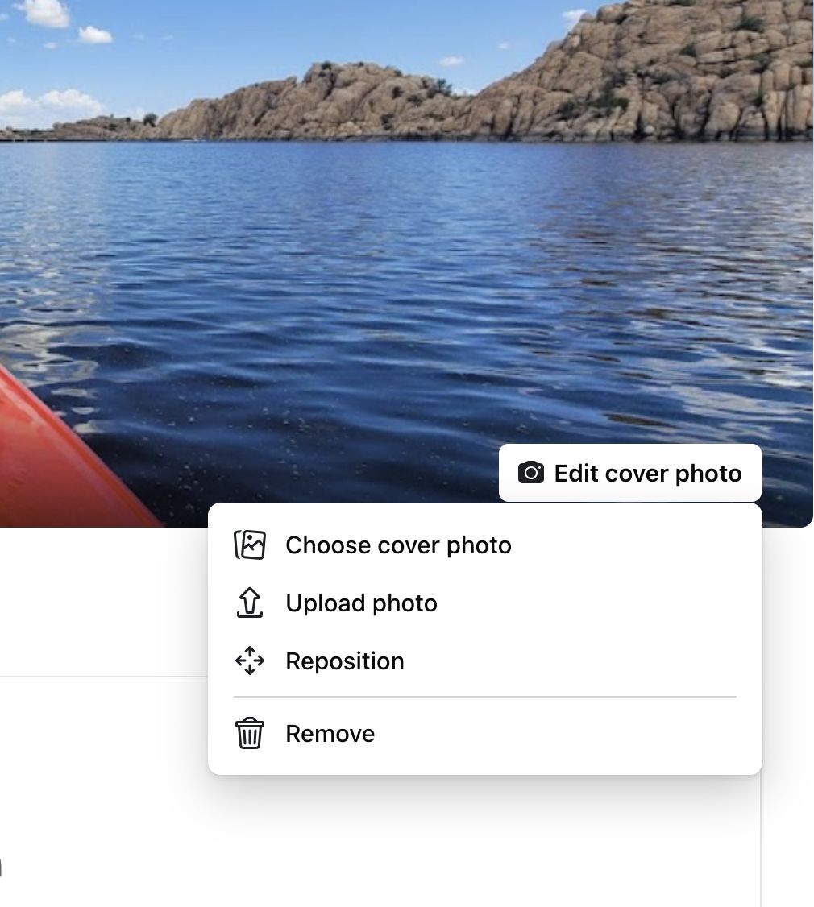Viewport: 814px width, 907px height.
Task: Click the camera icon on Edit cover photo
Action: coord(530,473)
